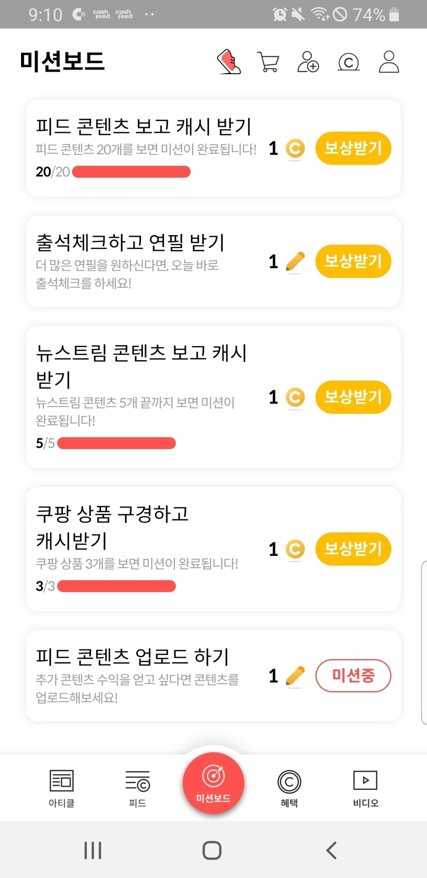
Task: Open the cash coin balance icon
Action: pyautogui.click(x=348, y=62)
